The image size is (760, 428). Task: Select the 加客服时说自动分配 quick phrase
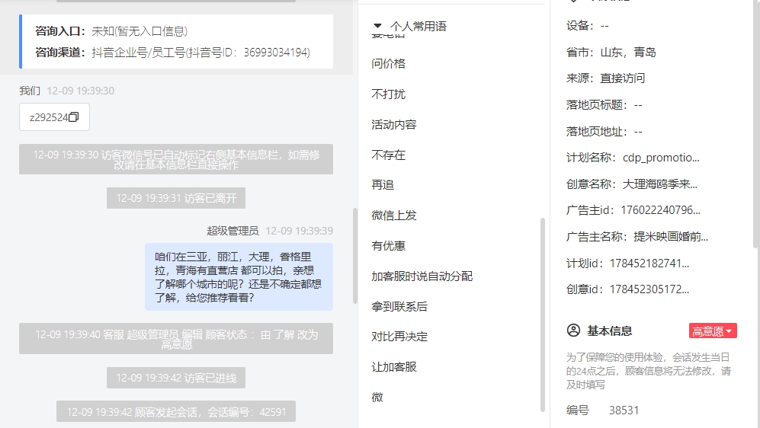tap(422, 276)
